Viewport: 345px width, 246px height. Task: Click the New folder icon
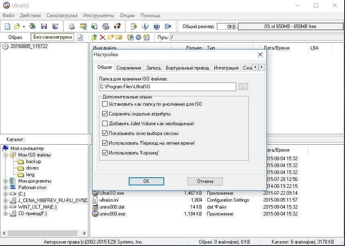coord(111,37)
